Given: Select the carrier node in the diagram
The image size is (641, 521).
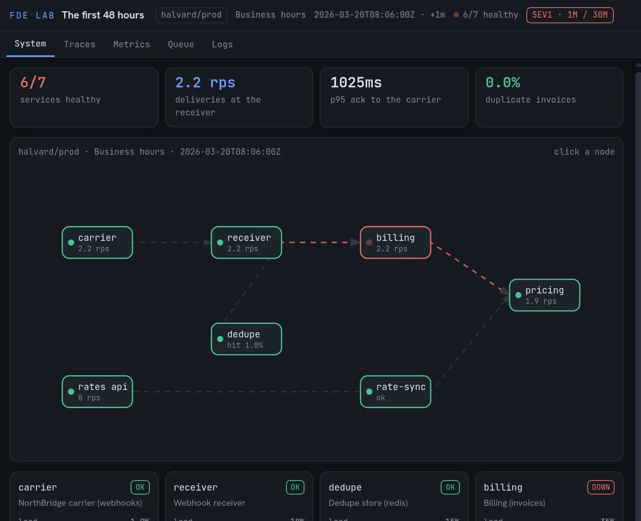Looking at the screenshot, I should tap(97, 242).
